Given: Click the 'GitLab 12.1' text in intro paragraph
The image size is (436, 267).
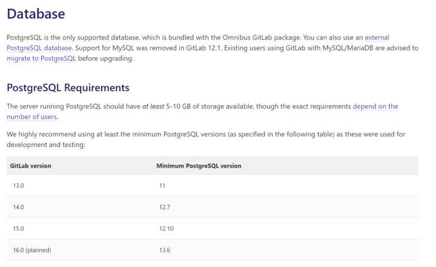Looking at the screenshot, I should pos(203,48).
